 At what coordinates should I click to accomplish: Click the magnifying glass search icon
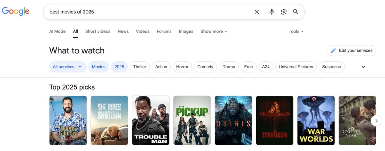click(x=296, y=12)
